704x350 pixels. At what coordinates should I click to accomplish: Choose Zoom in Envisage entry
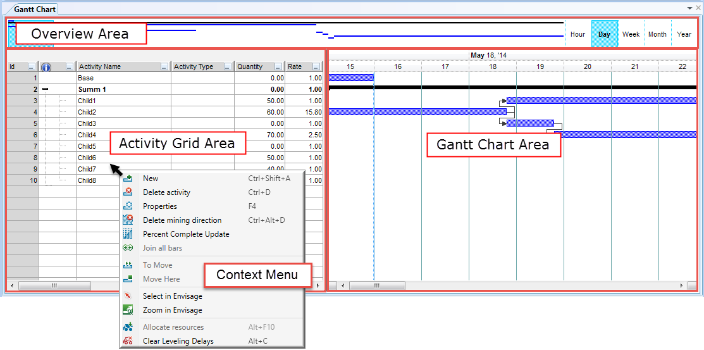tap(173, 310)
